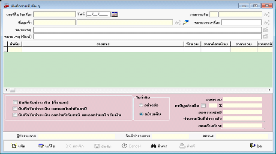Screen dimensions: 276x154
Task: Click the ยกเลิก button
Action: 75,146
